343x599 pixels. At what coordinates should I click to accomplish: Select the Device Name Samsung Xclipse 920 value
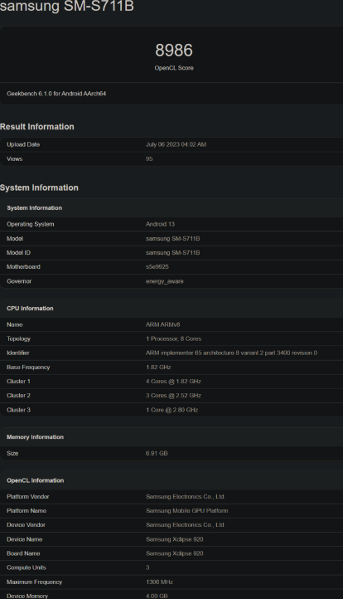pos(174,539)
